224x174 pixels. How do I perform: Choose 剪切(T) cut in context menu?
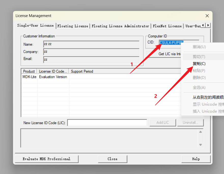click(203, 57)
